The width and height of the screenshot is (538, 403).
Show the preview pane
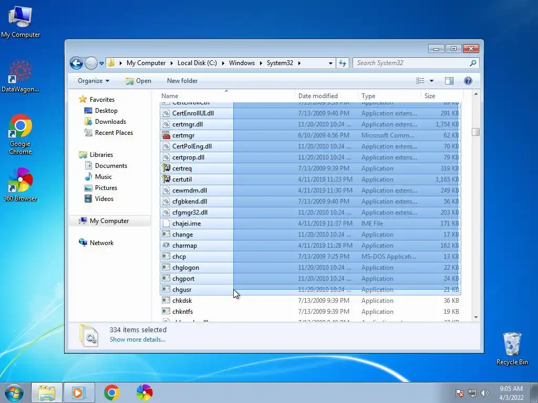pos(449,81)
